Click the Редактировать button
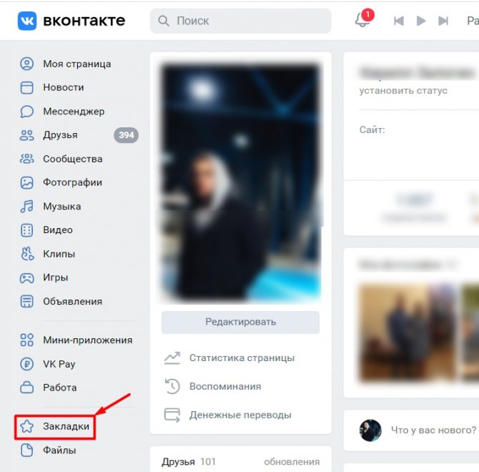Image resolution: width=479 pixels, height=472 pixels. point(240,322)
